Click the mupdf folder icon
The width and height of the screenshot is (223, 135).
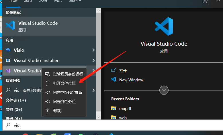(114, 108)
